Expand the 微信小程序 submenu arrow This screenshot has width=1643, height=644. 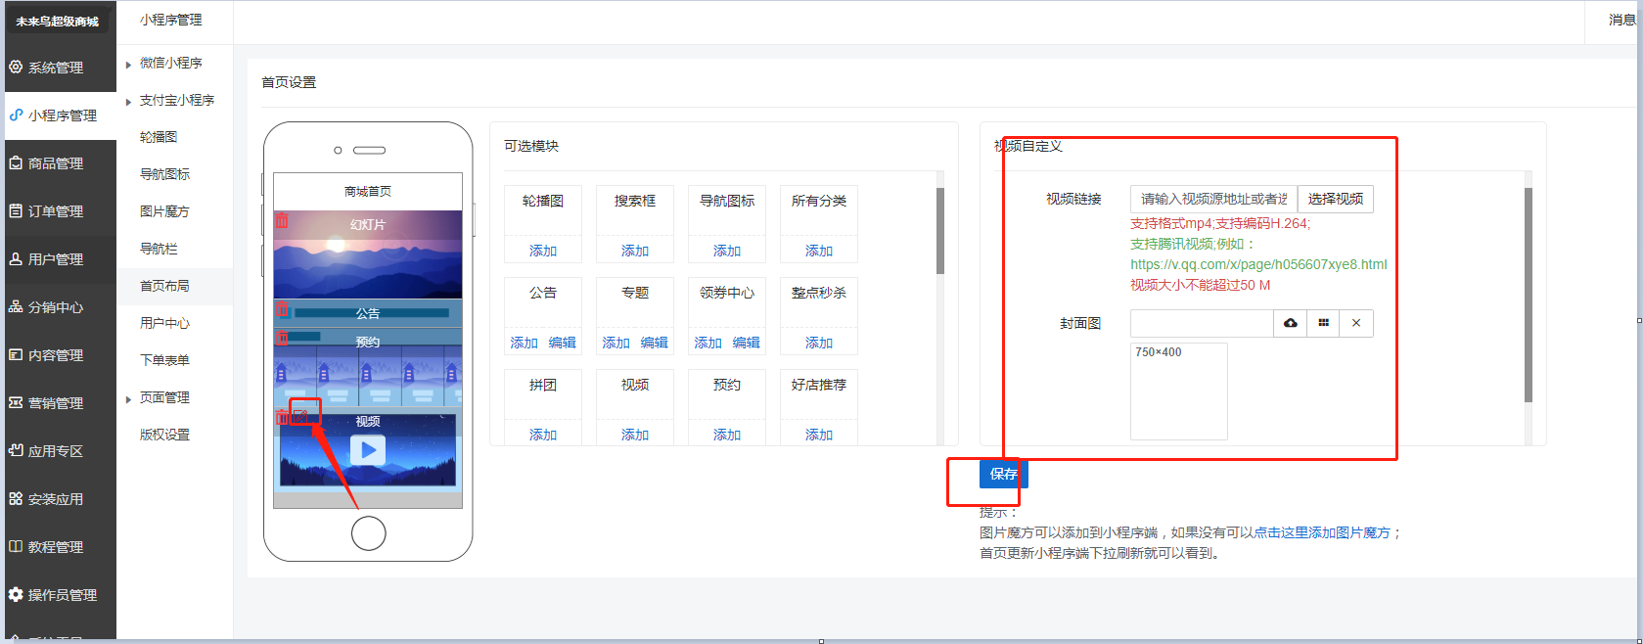point(128,65)
